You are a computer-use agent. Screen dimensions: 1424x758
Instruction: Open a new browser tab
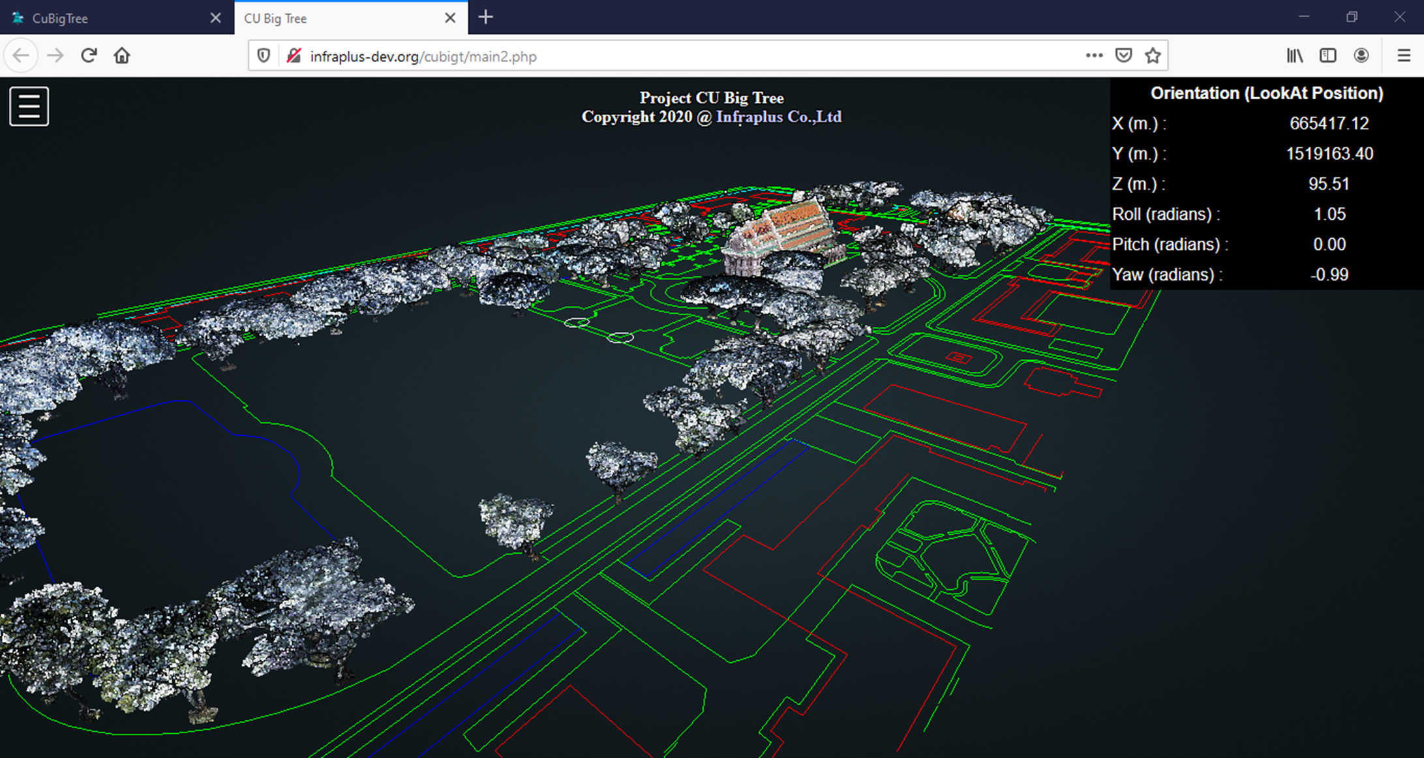pos(485,18)
